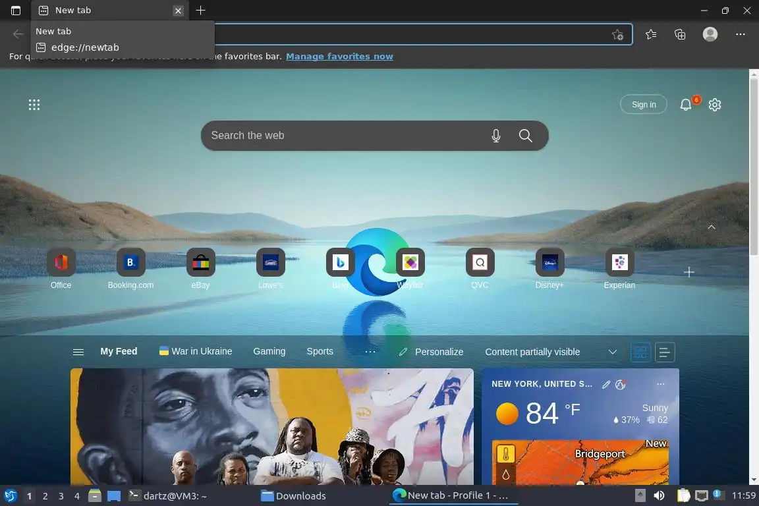Open the Wayfair quick link
The width and height of the screenshot is (759, 506).
(x=410, y=268)
